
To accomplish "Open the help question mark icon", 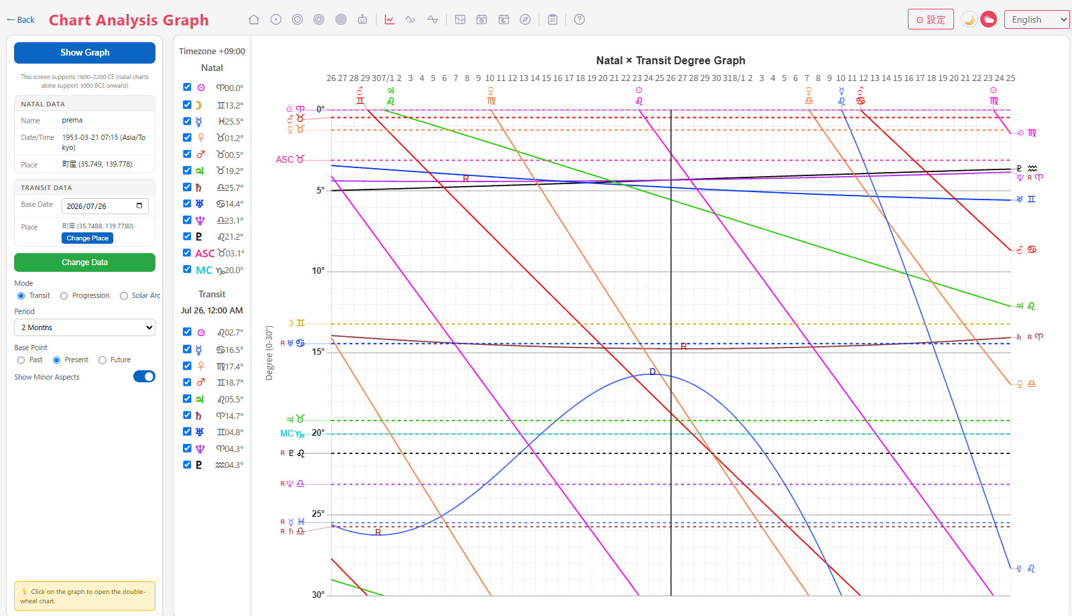I will pyautogui.click(x=580, y=19).
